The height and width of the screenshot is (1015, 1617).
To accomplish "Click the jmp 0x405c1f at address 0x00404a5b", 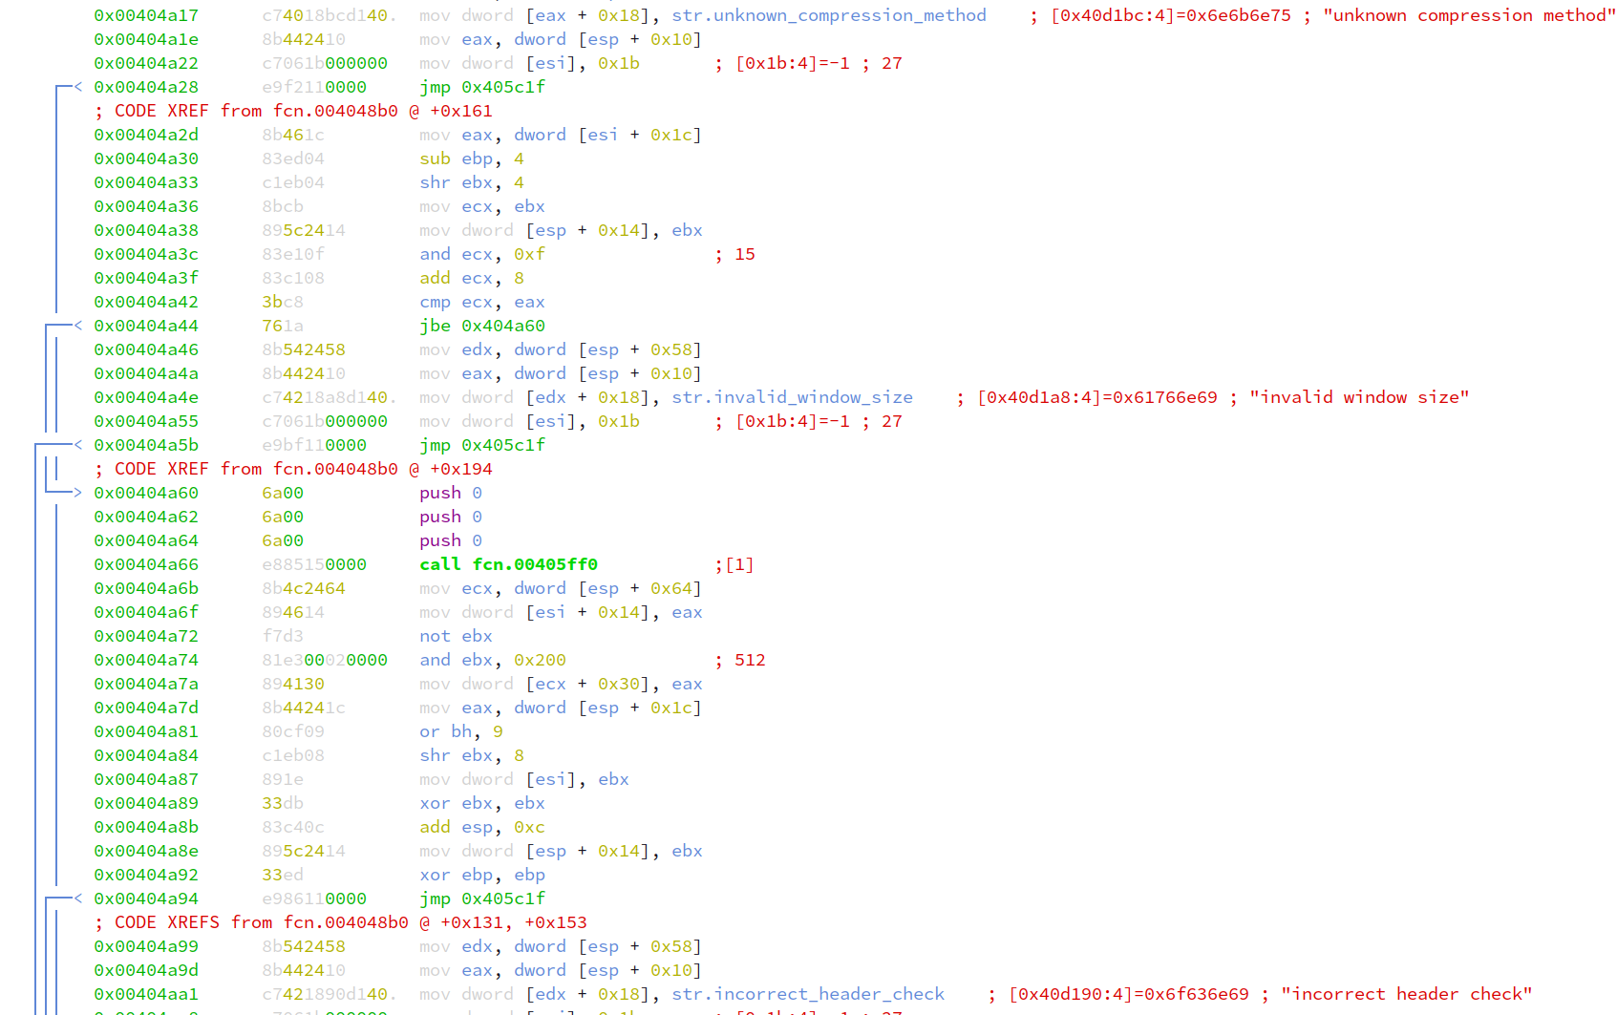I will [x=480, y=444].
